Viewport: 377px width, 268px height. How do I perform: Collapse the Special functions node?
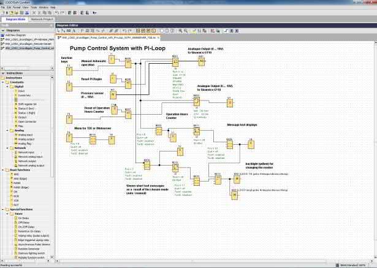pyautogui.click(x=3, y=209)
